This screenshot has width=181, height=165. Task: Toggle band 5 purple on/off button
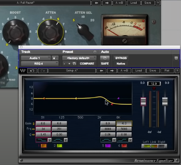[x=108, y=146]
